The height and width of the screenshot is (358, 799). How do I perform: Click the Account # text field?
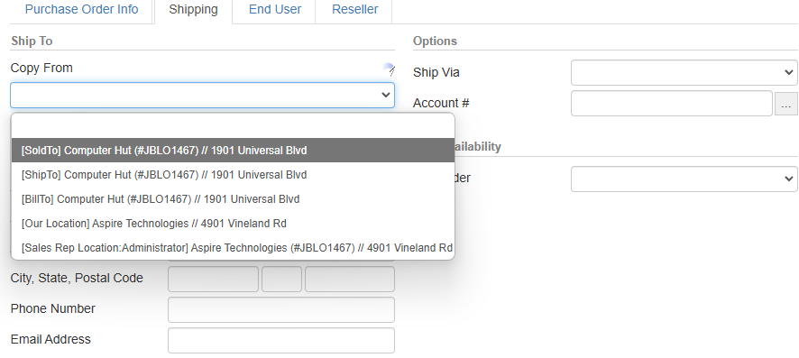[672, 104]
